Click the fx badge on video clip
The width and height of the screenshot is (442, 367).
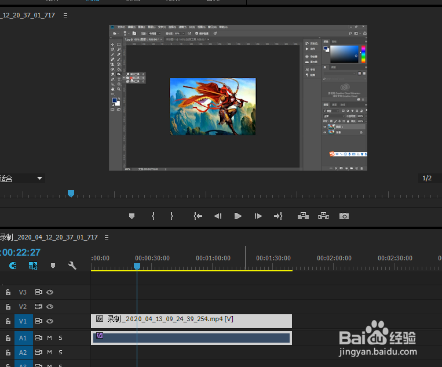coord(100,319)
